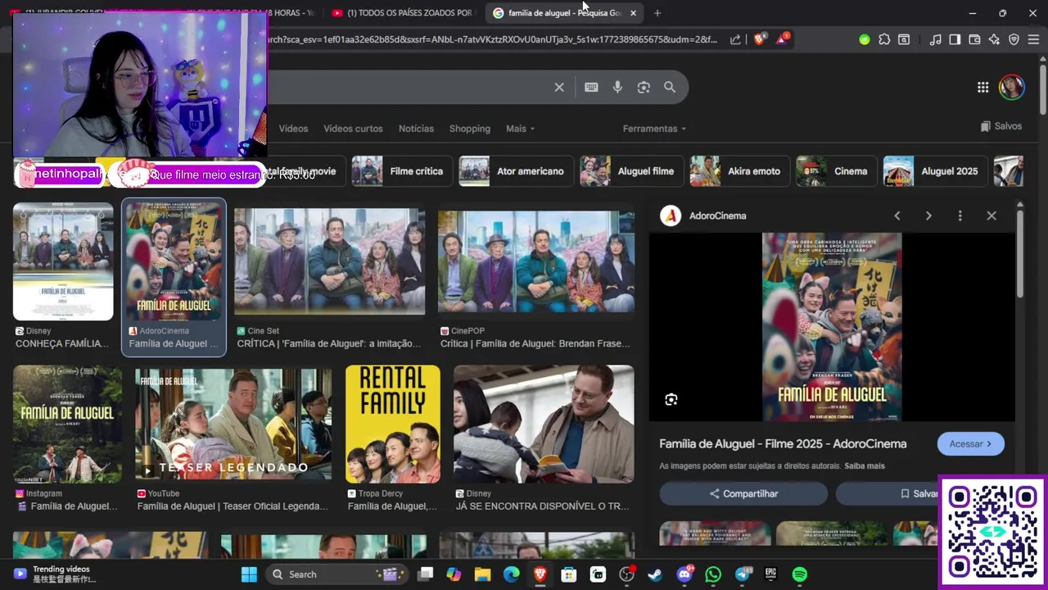Start voice search with the microphone icon
The height and width of the screenshot is (590, 1048).
(x=617, y=87)
